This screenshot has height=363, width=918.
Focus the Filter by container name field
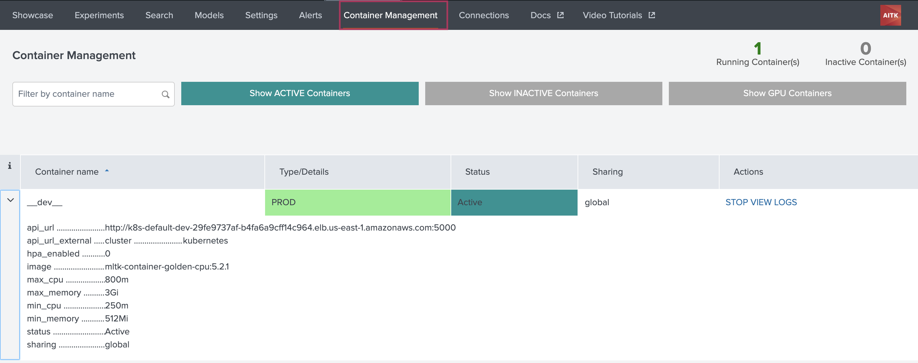[93, 94]
